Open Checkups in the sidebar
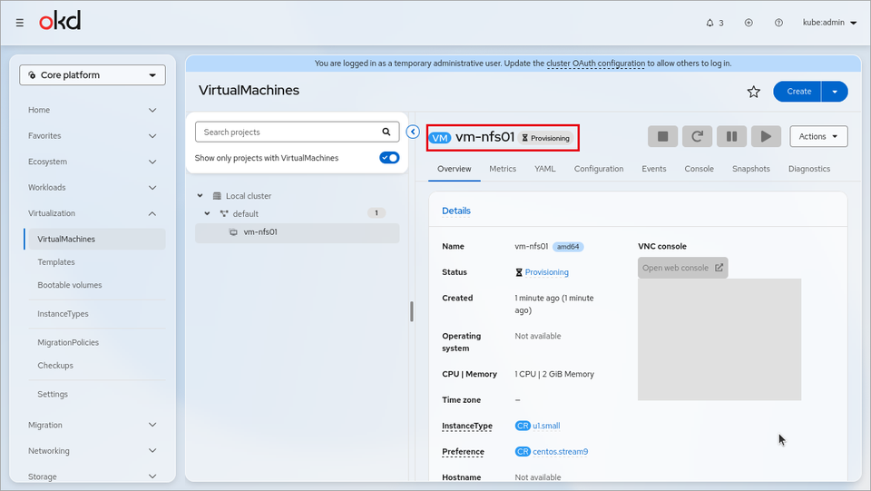This screenshot has width=871, height=491. pos(55,366)
